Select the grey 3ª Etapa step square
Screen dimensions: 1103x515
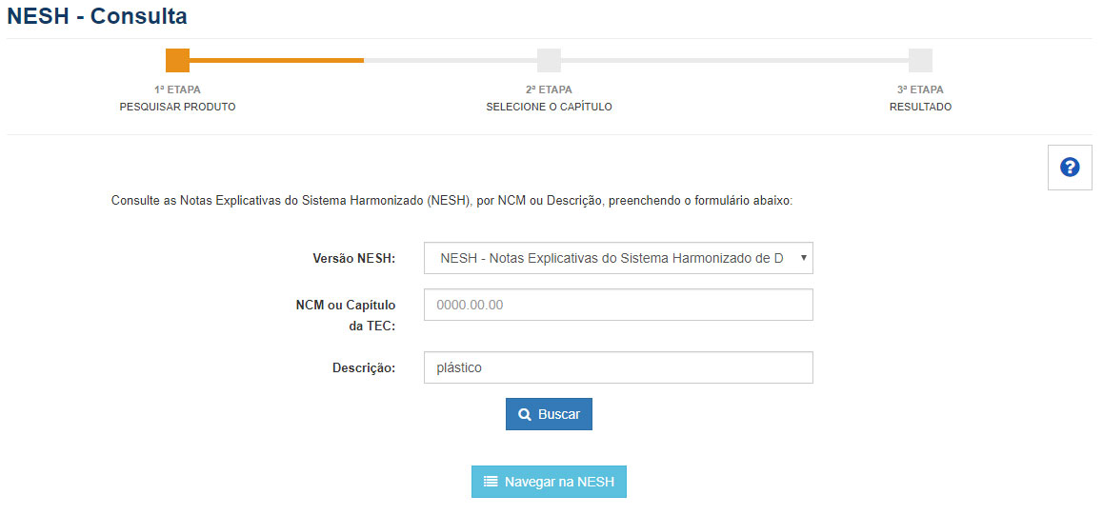pos(920,60)
